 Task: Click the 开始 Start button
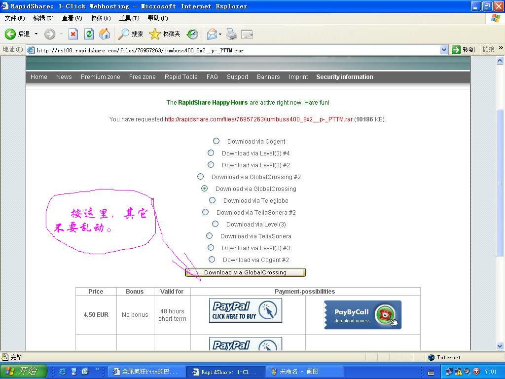pyautogui.click(x=23, y=371)
